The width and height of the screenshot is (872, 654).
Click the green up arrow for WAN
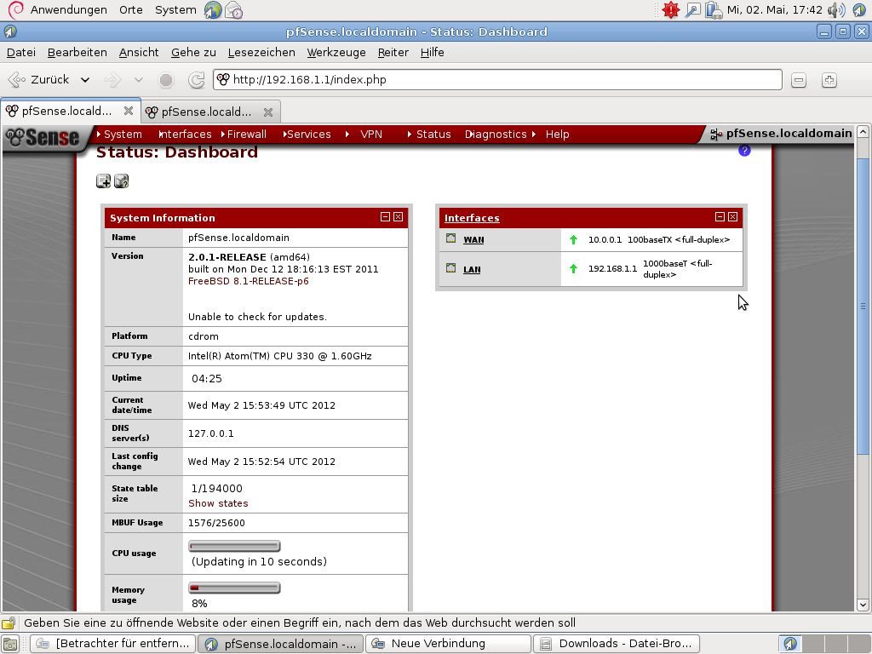[x=573, y=239]
